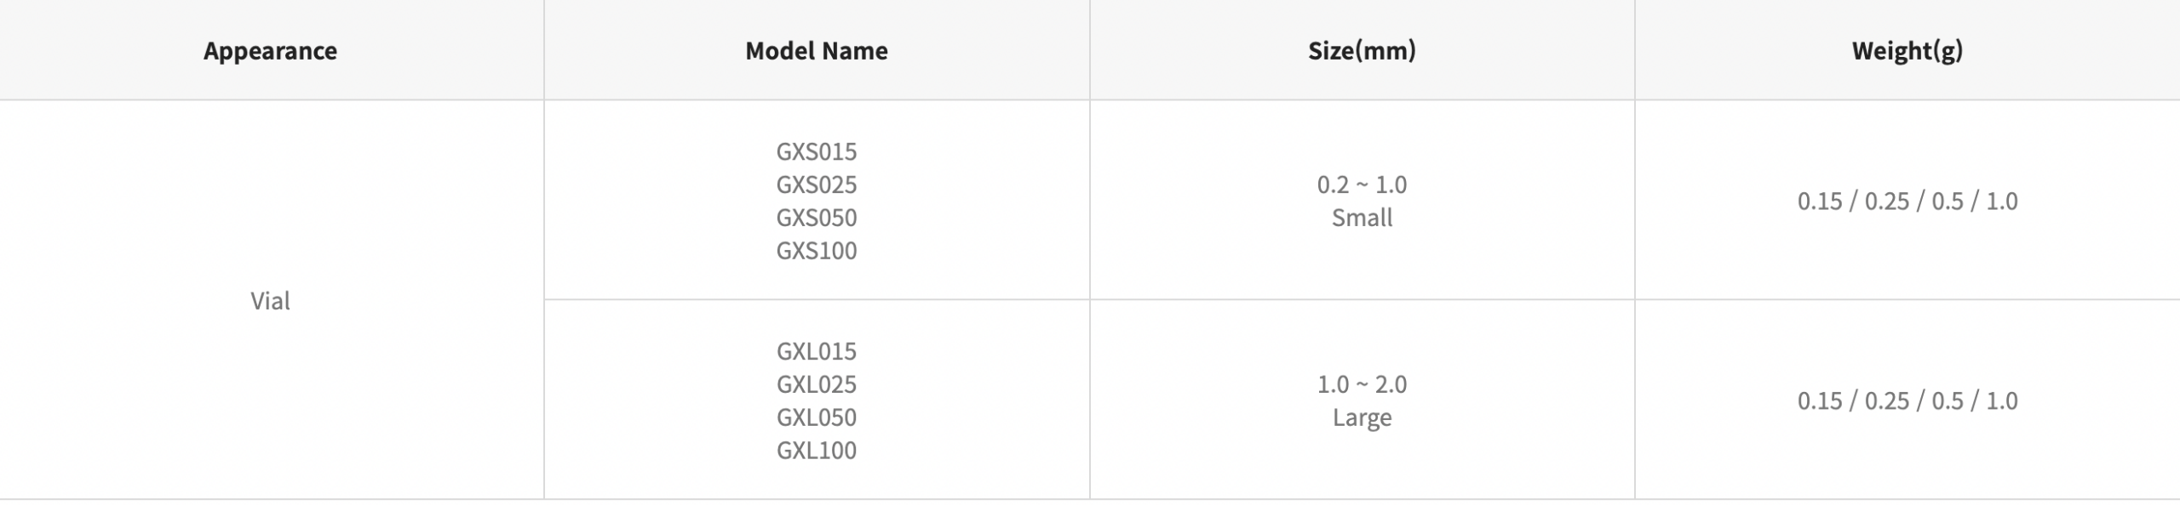
Task: Click model name GXS015
Action: pyautogui.click(x=816, y=151)
